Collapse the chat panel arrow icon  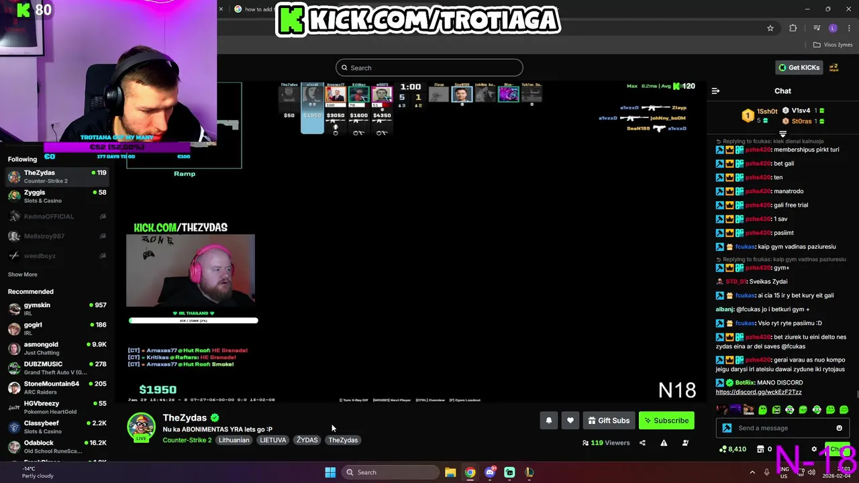715,91
